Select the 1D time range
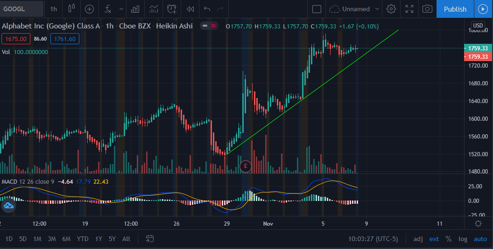The width and height of the screenshot is (493, 249). (9, 239)
